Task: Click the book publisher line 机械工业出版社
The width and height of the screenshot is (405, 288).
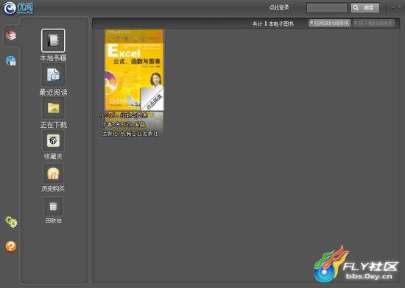Action: (x=130, y=134)
